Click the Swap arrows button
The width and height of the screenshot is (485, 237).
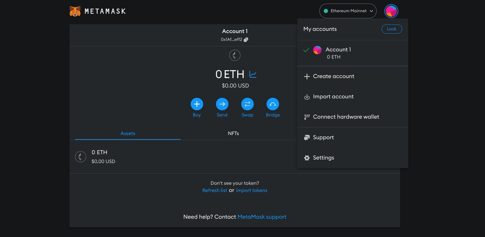coord(247,104)
